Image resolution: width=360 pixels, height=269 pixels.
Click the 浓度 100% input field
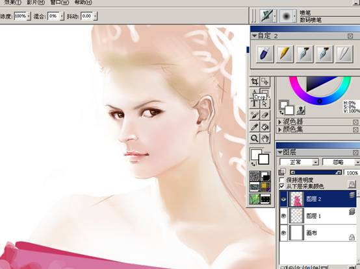click(x=20, y=16)
